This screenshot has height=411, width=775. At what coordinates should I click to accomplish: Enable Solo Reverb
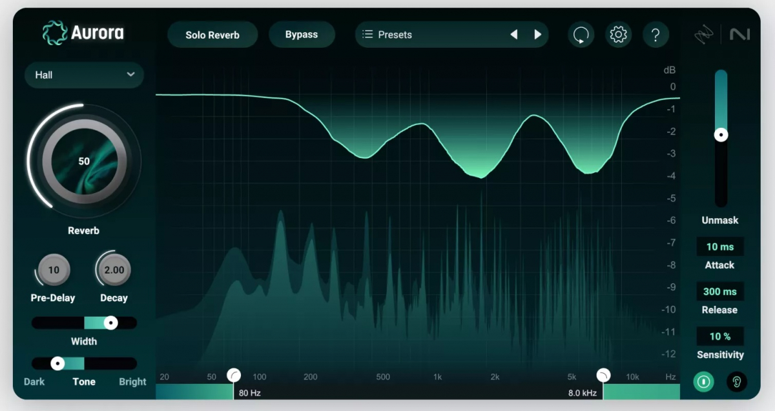click(212, 35)
